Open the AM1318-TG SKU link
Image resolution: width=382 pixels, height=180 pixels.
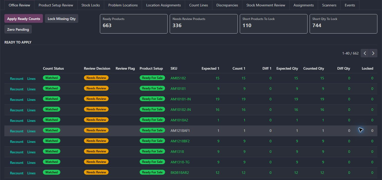pos(179,163)
